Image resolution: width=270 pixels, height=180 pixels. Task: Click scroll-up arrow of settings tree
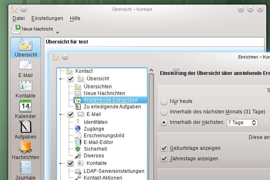(152, 70)
